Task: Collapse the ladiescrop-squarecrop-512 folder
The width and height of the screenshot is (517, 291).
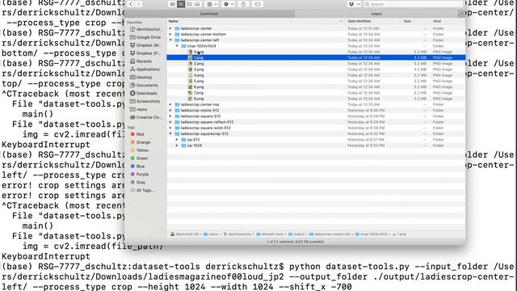Action: 170,134
